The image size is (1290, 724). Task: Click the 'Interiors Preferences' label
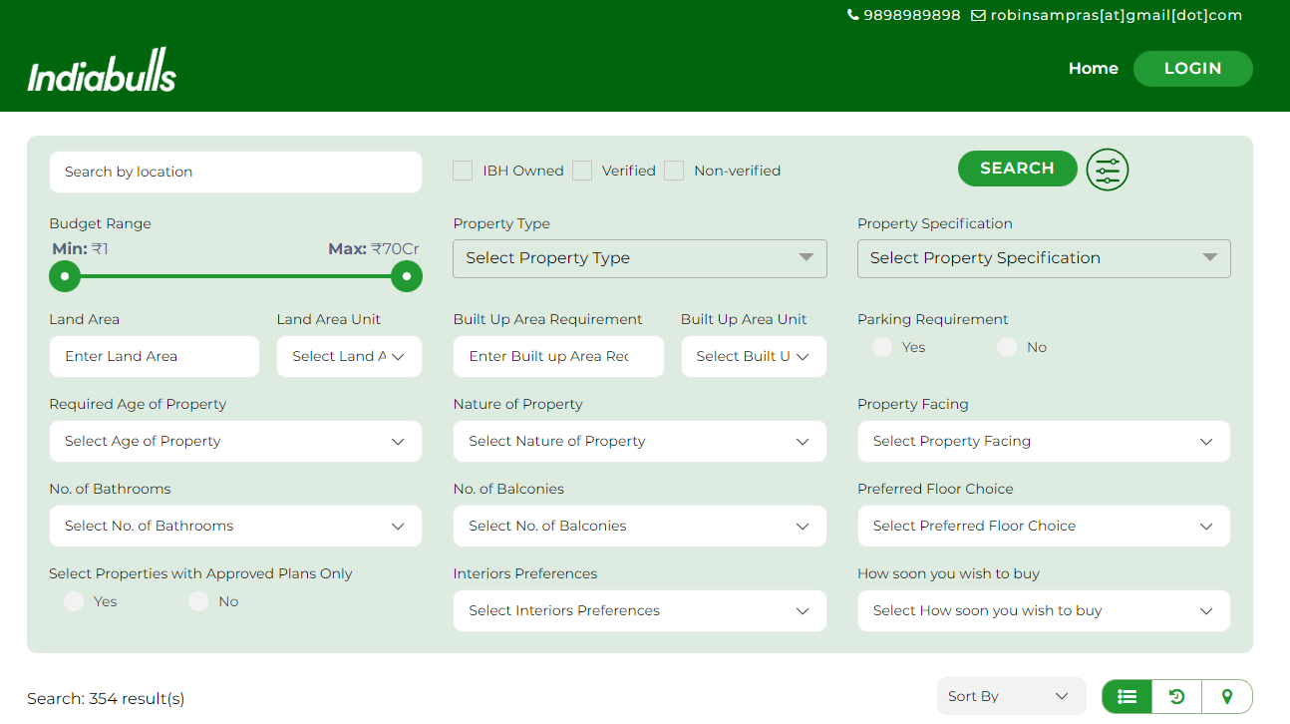(525, 573)
